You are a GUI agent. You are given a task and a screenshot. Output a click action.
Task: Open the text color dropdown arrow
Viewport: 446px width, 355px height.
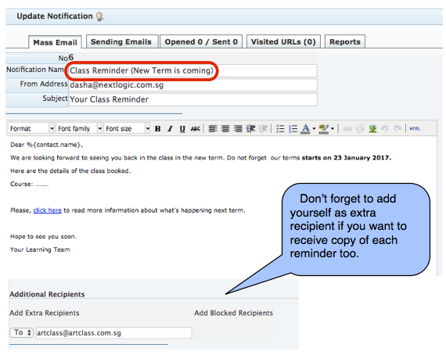[314, 129]
